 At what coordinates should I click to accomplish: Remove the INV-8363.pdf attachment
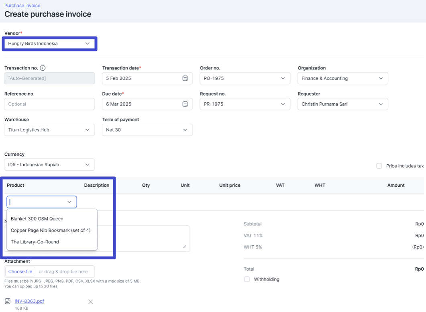[90, 302]
